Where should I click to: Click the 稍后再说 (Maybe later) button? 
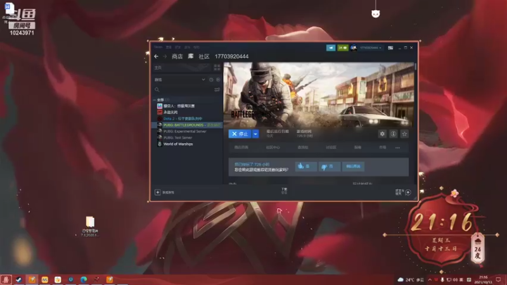(x=353, y=167)
